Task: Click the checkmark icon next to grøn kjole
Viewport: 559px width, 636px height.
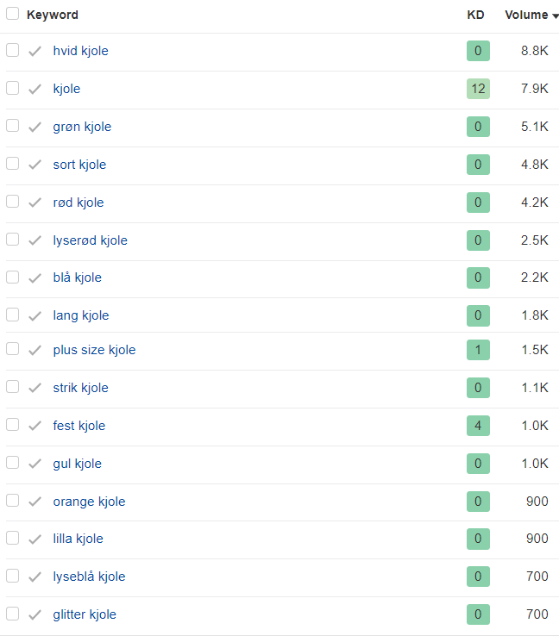Action: click(x=35, y=127)
